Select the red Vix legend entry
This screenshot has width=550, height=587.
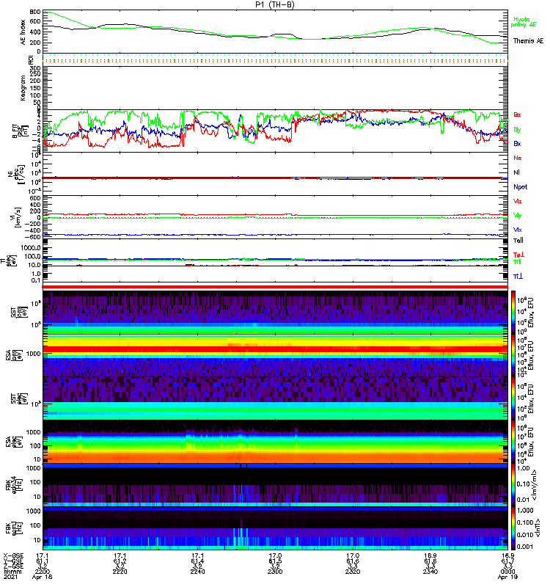click(518, 201)
